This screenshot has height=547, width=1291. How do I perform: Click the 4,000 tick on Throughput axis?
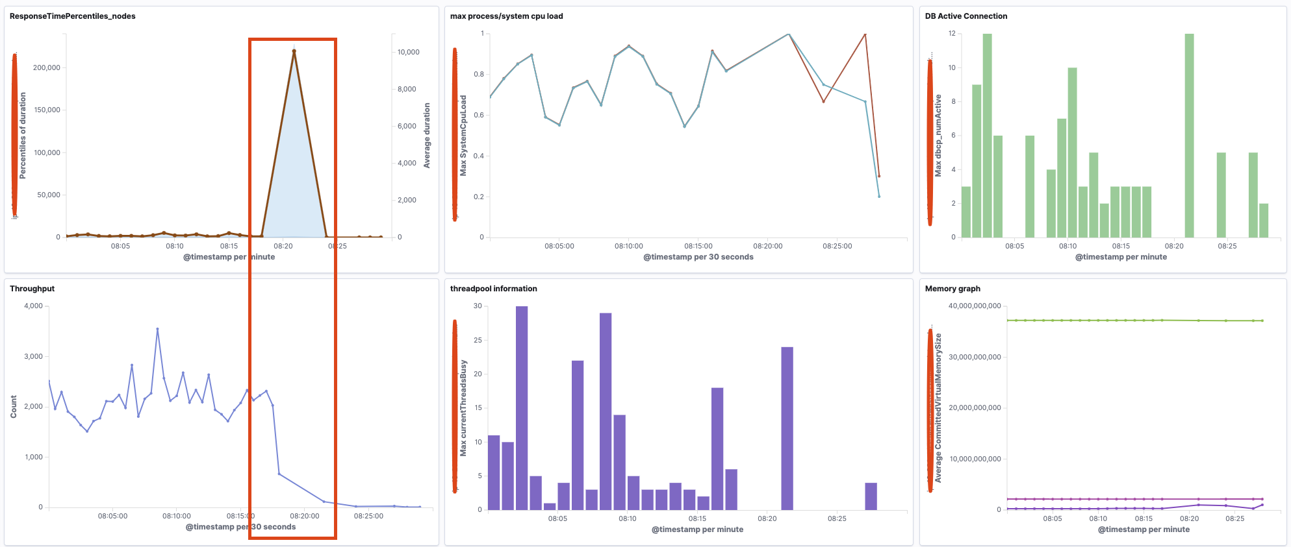pos(34,306)
